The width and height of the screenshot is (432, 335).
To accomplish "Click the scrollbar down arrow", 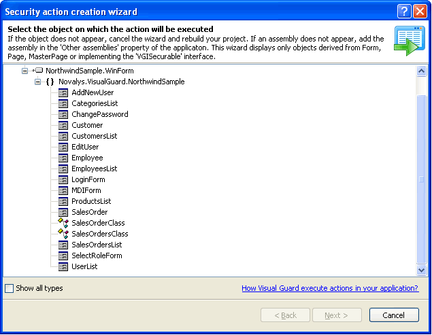I will click(421, 270).
